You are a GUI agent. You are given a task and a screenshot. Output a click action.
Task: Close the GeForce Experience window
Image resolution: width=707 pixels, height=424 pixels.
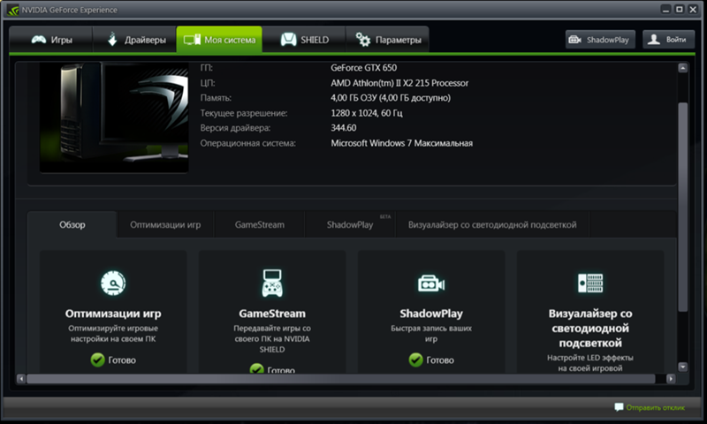693,10
